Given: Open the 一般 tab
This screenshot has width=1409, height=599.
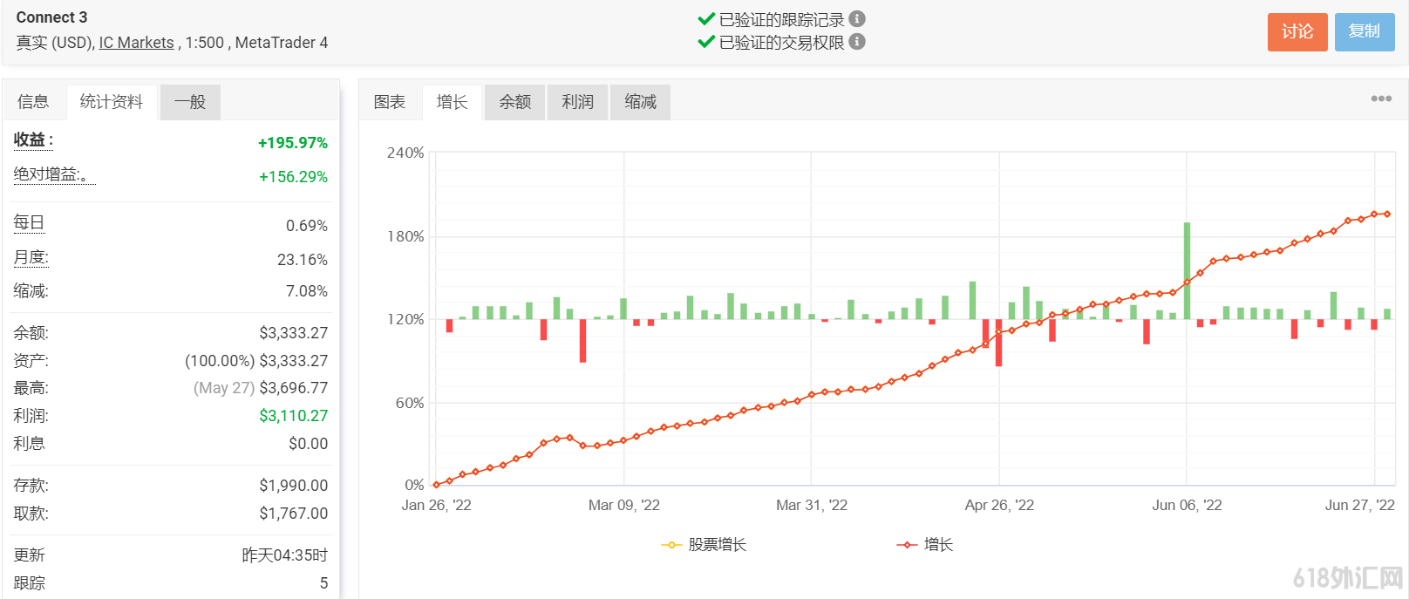Looking at the screenshot, I should pyautogui.click(x=190, y=102).
